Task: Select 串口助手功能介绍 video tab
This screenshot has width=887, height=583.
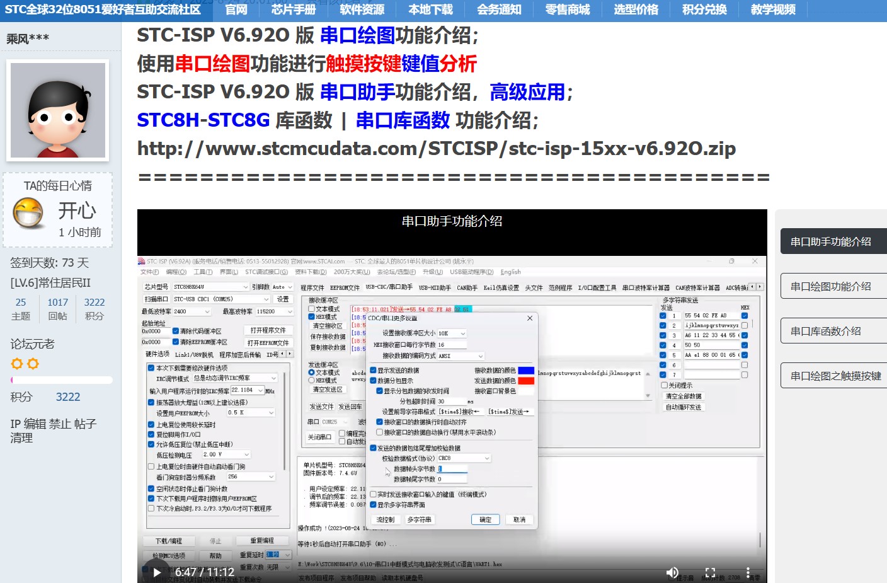Action: [833, 241]
